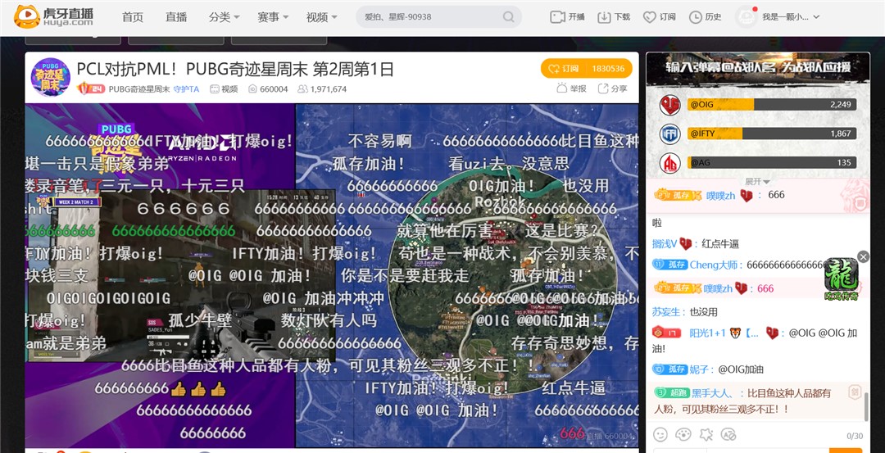Click the level 24 badge icon
885x453 pixels.
(90, 88)
